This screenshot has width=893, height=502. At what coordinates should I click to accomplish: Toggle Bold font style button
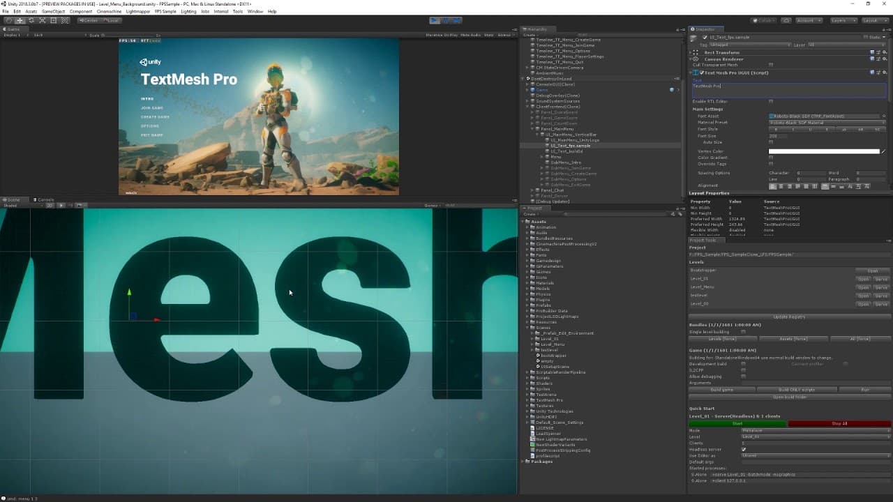[776, 130]
